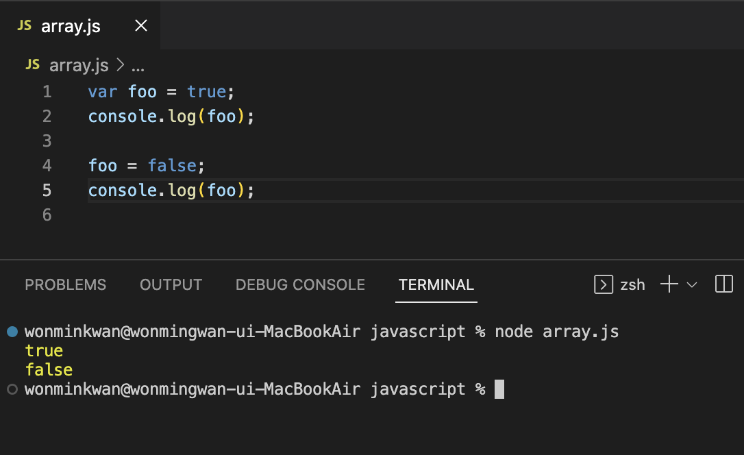This screenshot has width=744, height=455.
Task: Click 'node array.js' command in terminal
Action: tap(556, 332)
